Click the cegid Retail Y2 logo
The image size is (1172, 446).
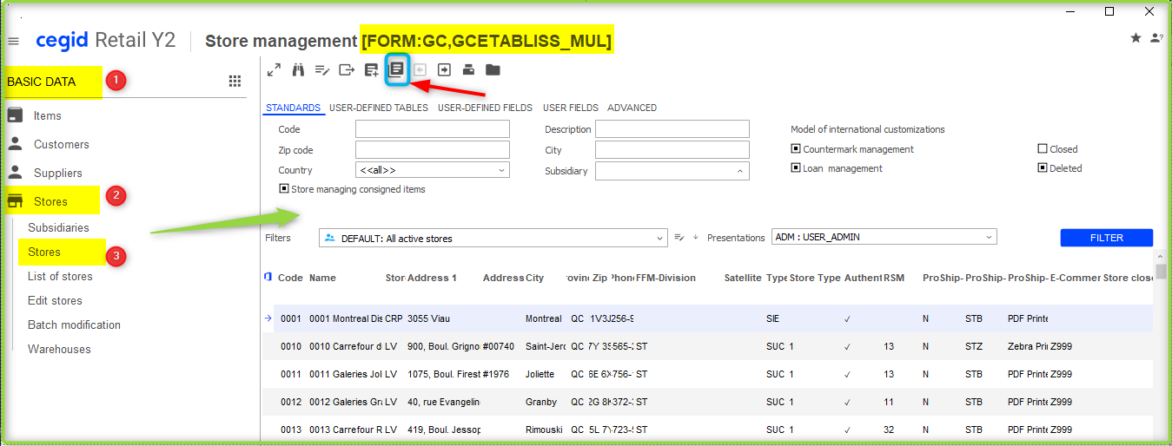tap(105, 40)
